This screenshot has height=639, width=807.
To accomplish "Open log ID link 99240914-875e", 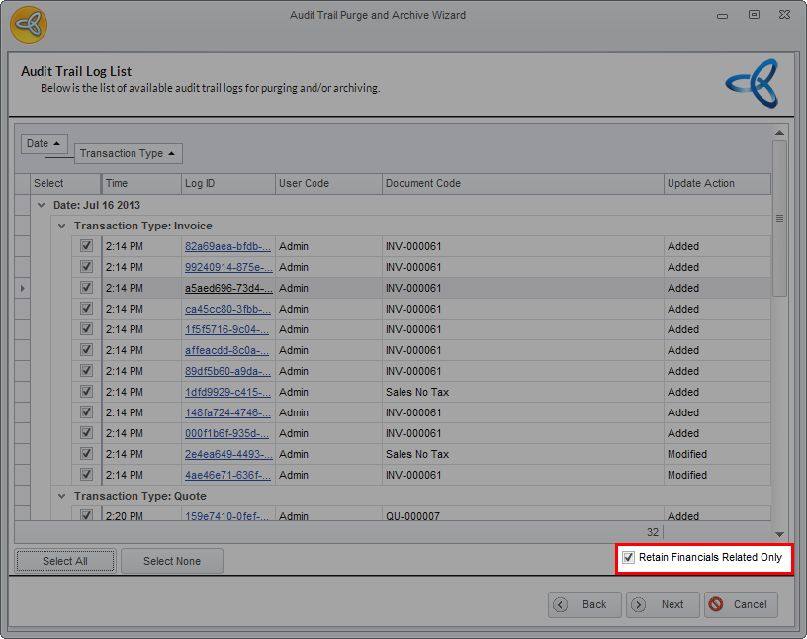I will pos(226,267).
